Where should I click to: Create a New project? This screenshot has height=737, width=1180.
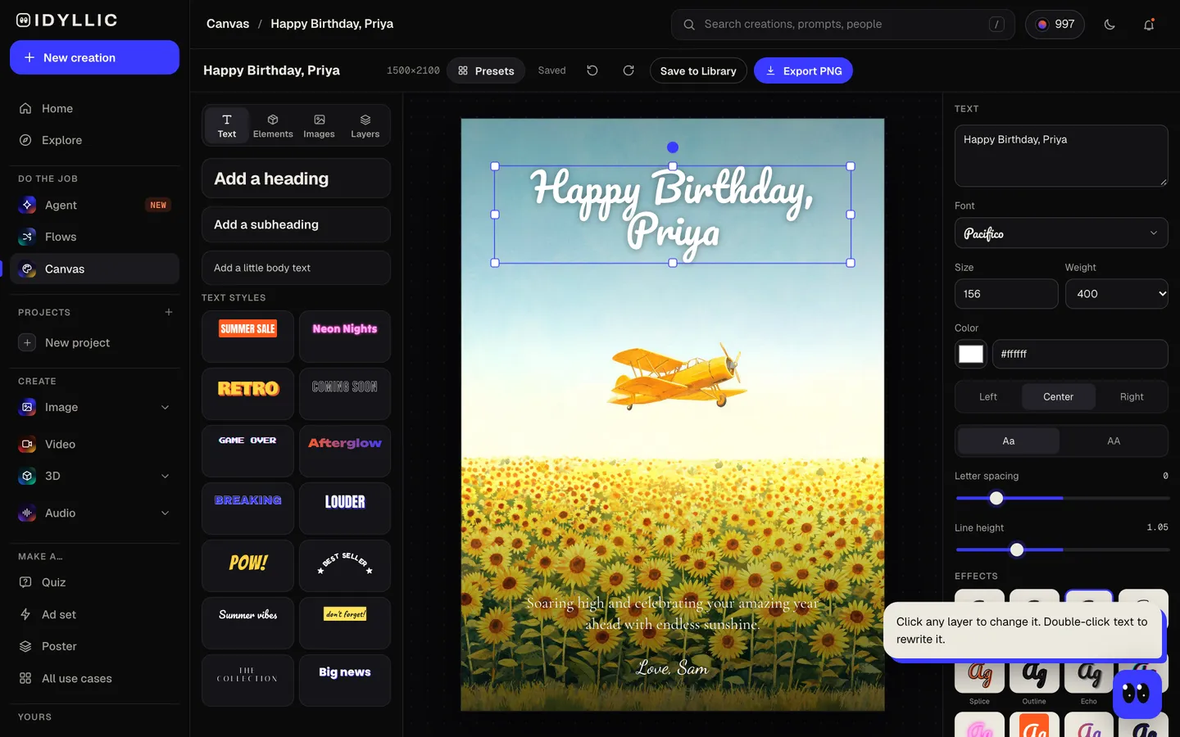(x=94, y=342)
